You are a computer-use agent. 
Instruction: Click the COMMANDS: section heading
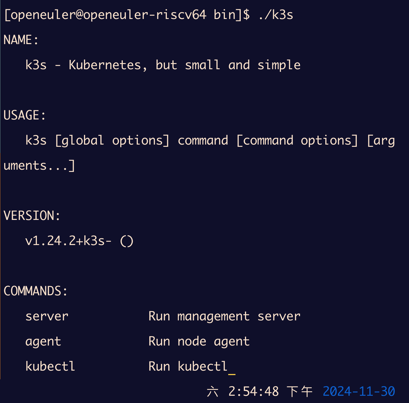tap(35, 291)
